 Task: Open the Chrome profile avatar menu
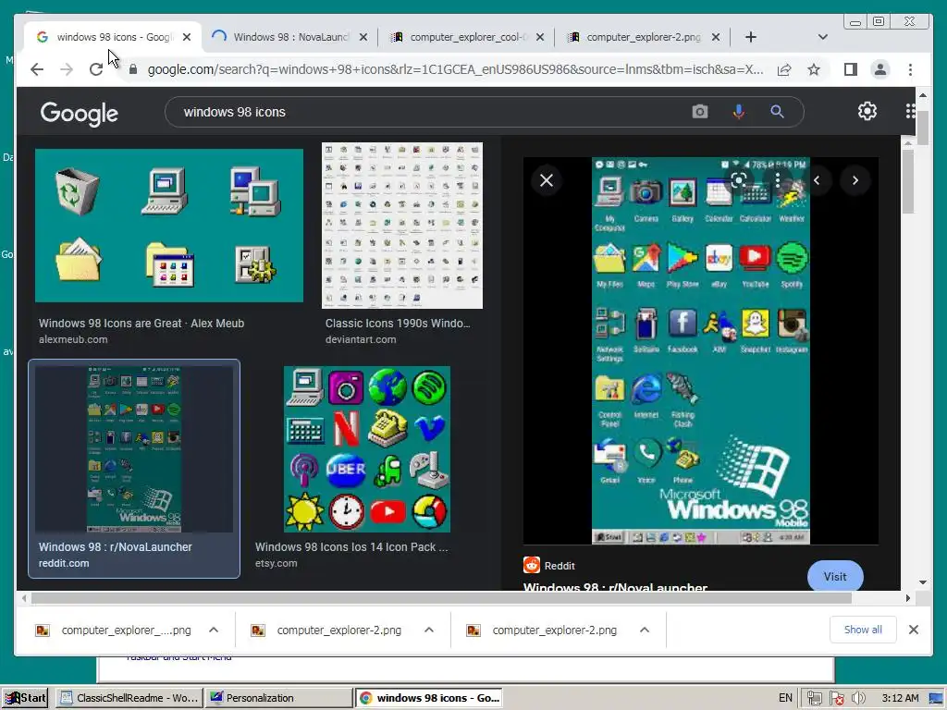880,69
